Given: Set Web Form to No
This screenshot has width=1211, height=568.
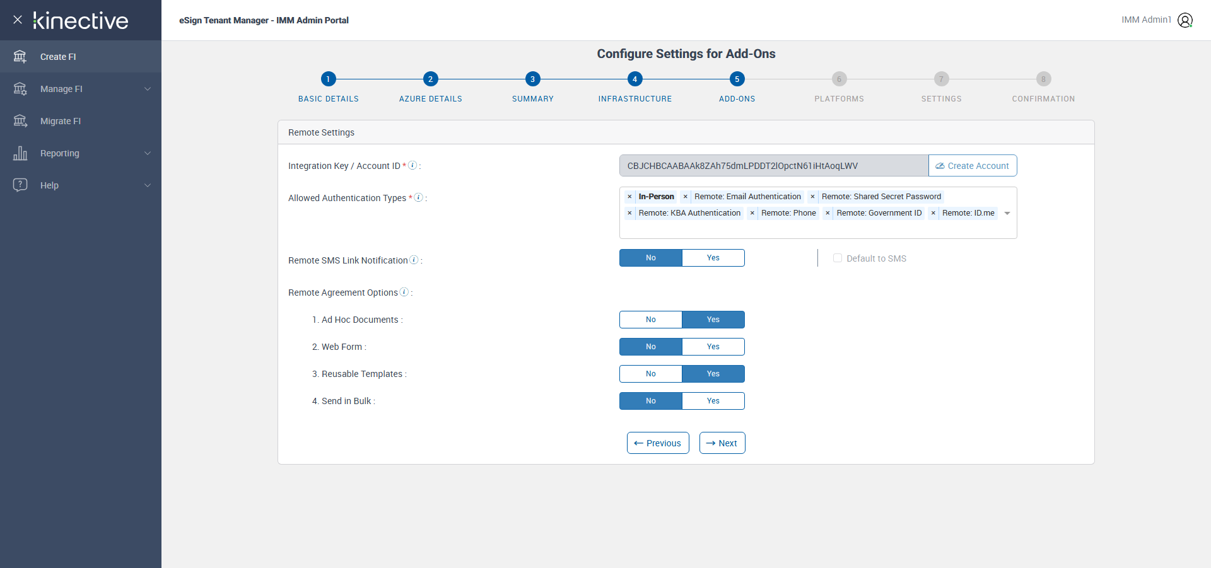Looking at the screenshot, I should coord(651,347).
